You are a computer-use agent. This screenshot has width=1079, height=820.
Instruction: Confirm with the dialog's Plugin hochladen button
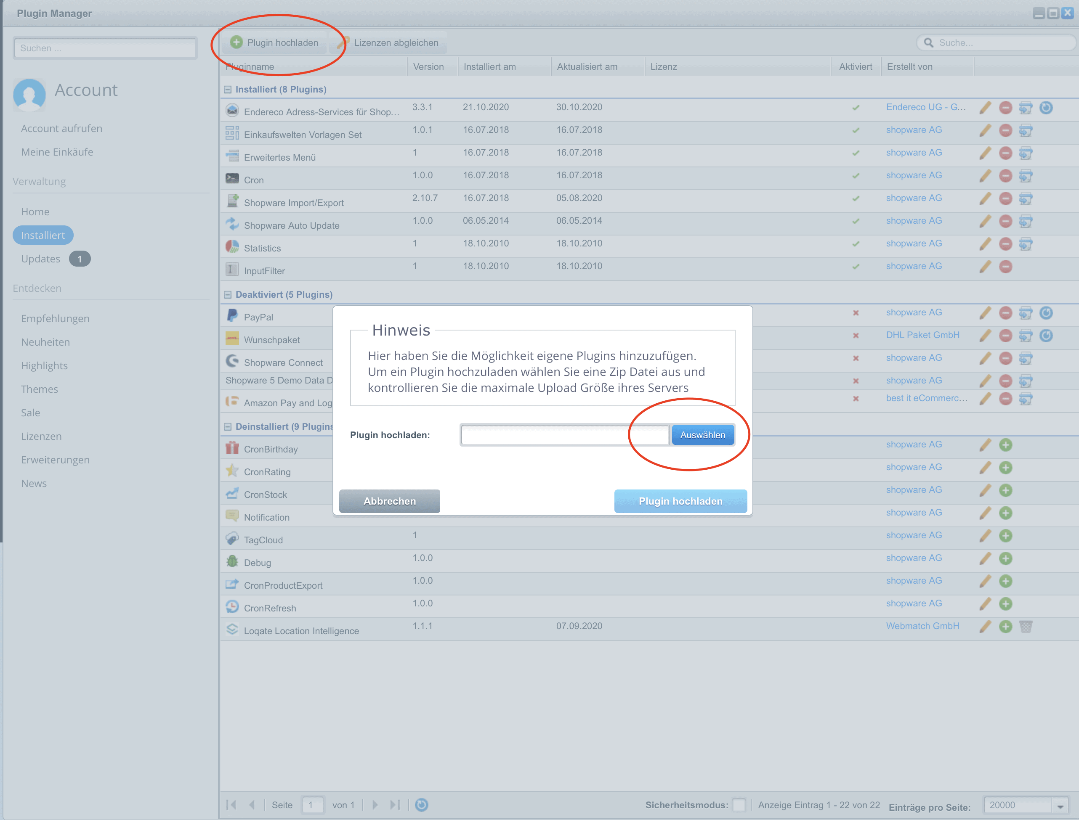[x=680, y=501]
